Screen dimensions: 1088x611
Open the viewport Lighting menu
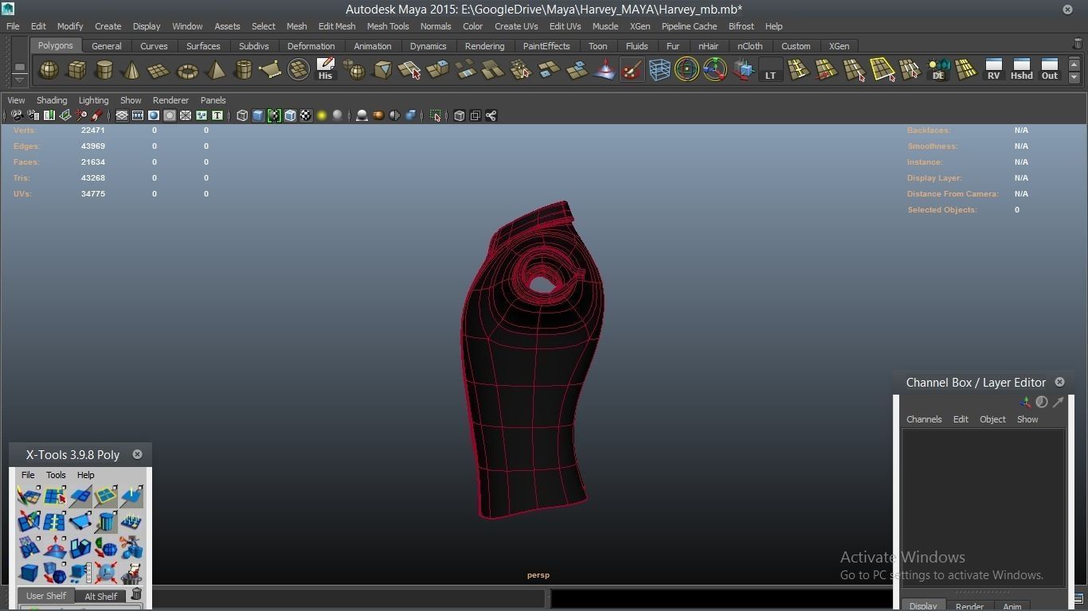[93, 100]
